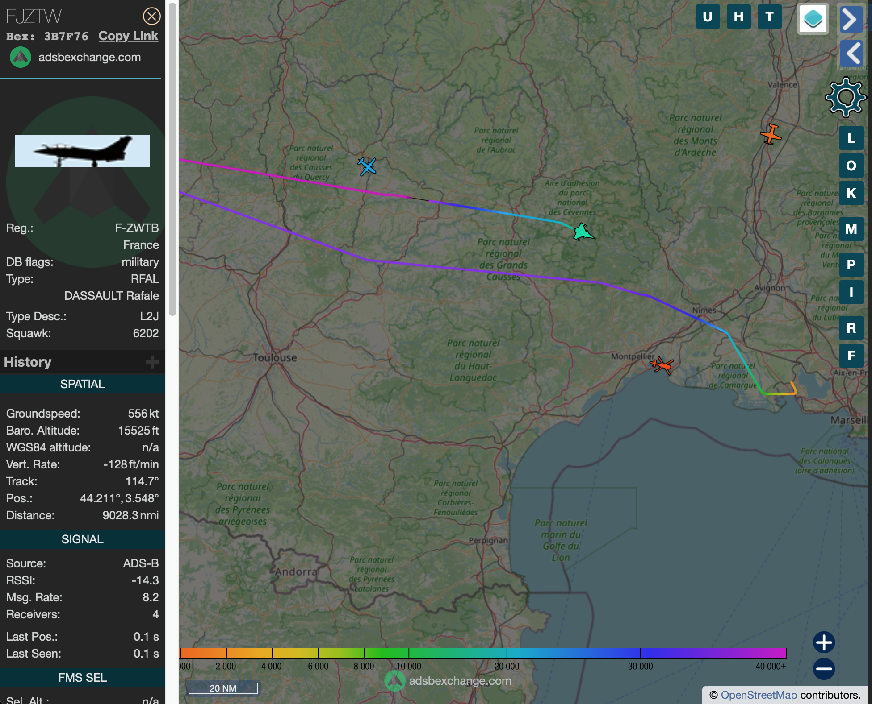872x704 pixels.
Task: Zoom in with the plus button
Action: 824,642
